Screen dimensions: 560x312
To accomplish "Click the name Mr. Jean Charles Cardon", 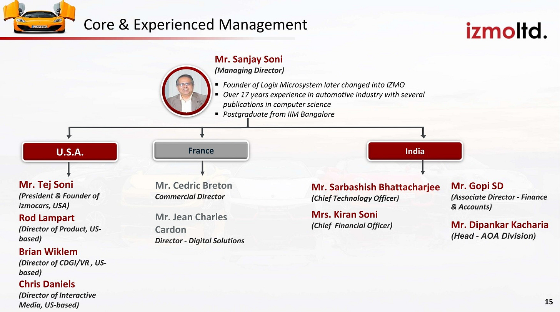I will (x=191, y=223).
